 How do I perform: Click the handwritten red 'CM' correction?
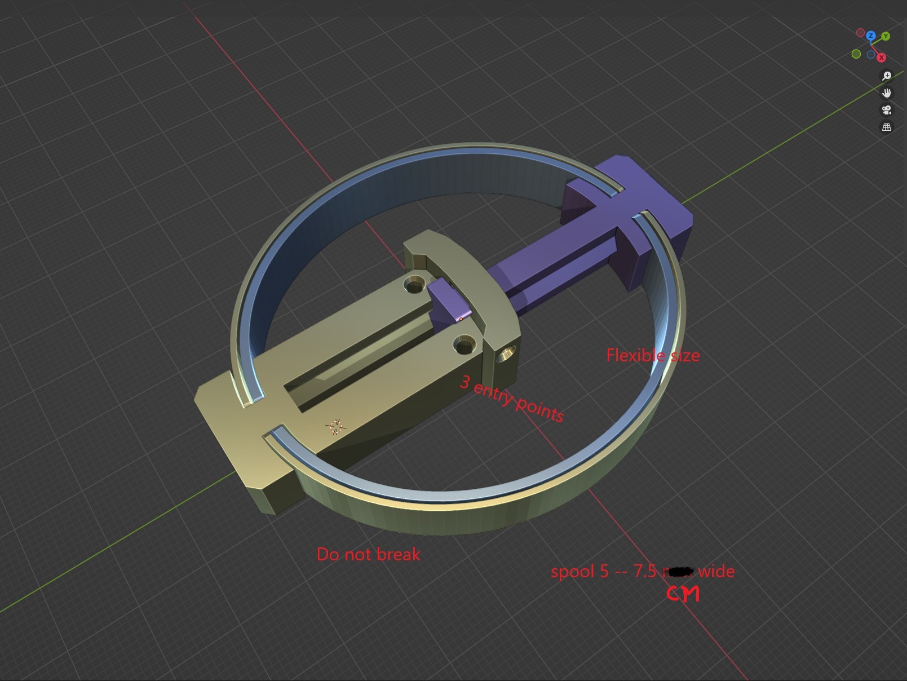click(x=683, y=593)
